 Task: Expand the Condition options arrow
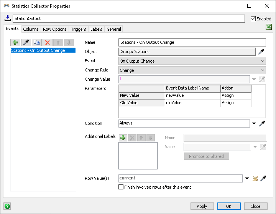254,123
